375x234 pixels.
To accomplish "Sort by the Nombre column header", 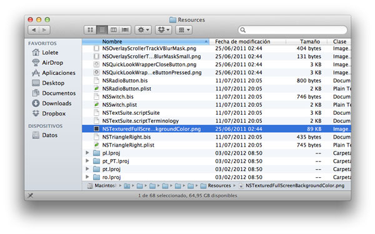I will coord(146,42).
